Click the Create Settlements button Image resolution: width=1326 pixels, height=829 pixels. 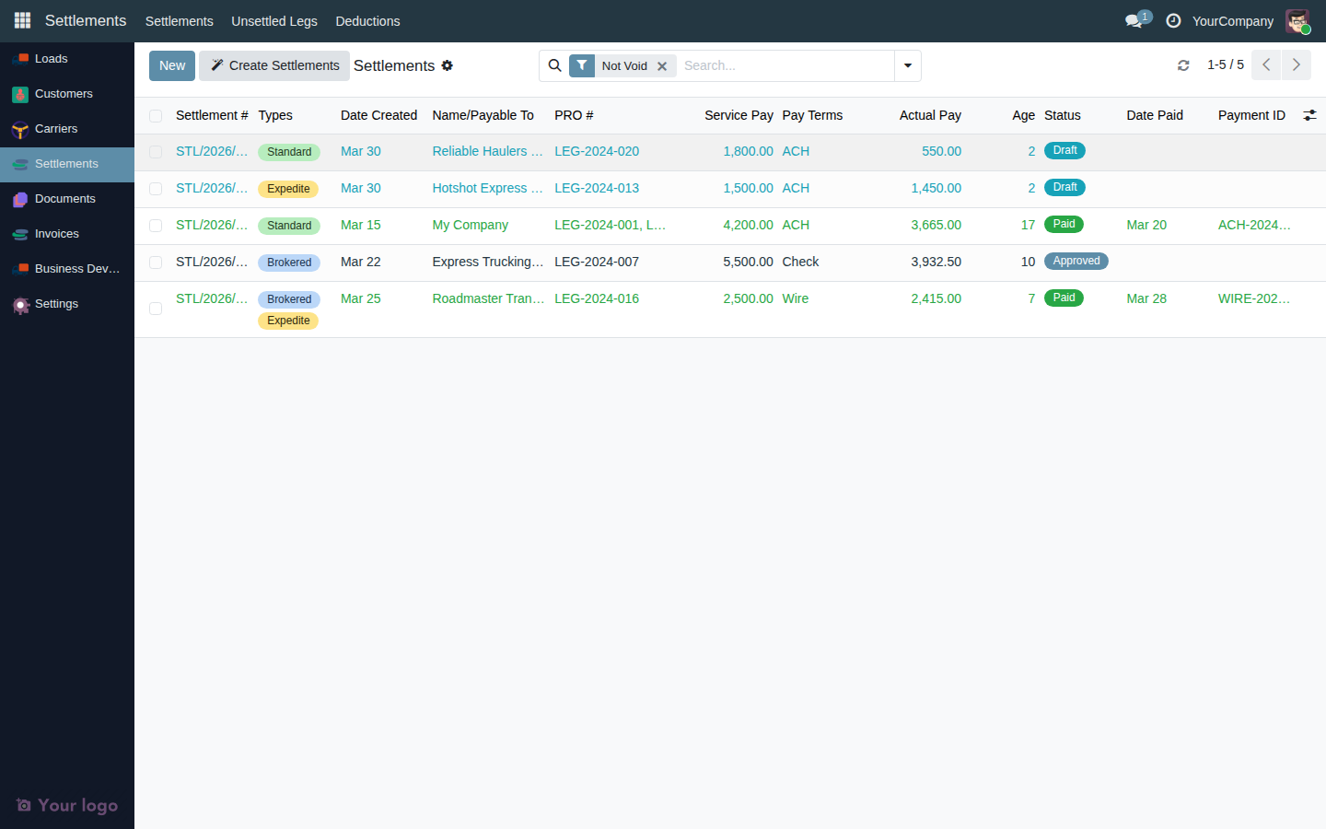click(274, 65)
